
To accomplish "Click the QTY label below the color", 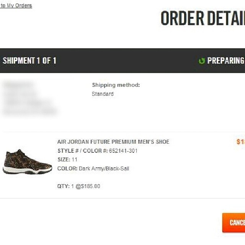I will [x=63, y=186].
